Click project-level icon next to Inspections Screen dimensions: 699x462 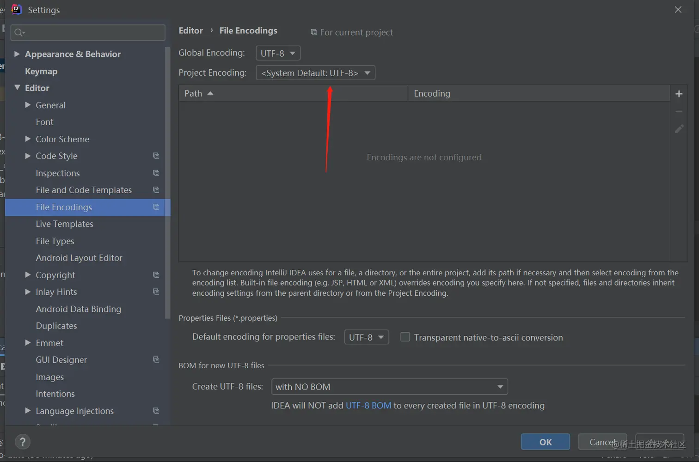tap(156, 173)
